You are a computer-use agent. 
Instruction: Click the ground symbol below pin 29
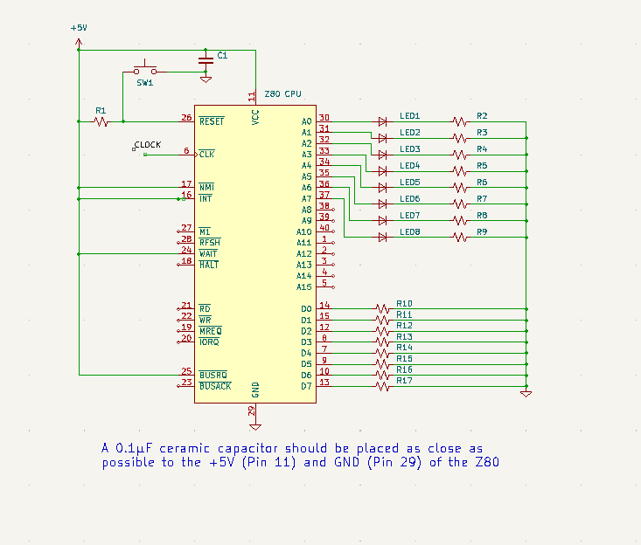[254, 425]
